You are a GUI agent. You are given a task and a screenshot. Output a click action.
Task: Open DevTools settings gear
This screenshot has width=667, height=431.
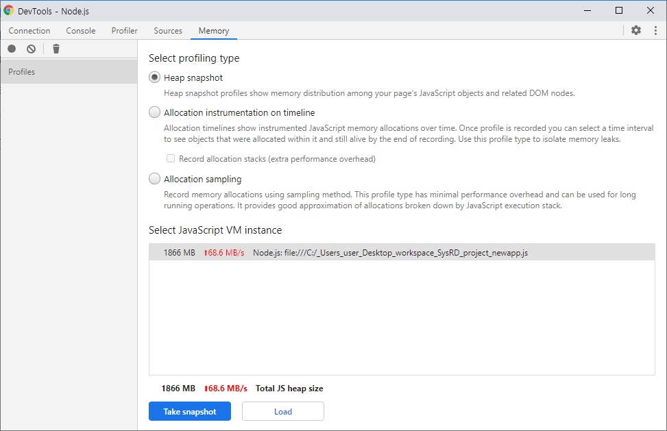click(x=636, y=30)
